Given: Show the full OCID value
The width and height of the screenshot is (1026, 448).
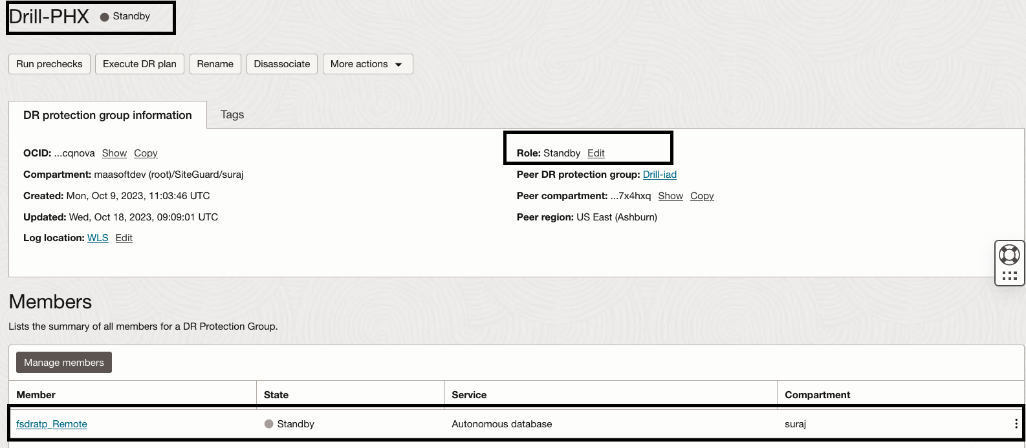Looking at the screenshot, I should pyautogui.click(x=115, y=153).
